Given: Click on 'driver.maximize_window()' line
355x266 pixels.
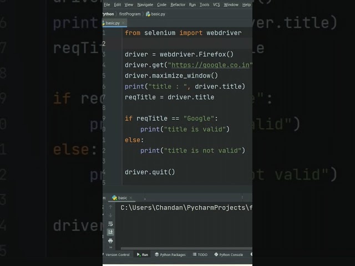Looking at the screenshot, I should pos(171,76).
